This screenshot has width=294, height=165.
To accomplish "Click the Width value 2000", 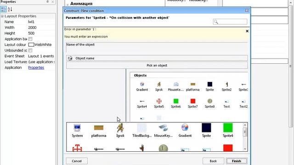I will click(32, 27).
